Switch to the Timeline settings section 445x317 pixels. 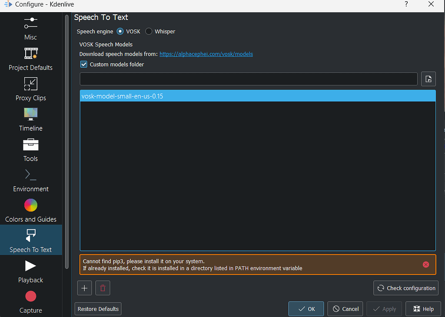(30, 118)
